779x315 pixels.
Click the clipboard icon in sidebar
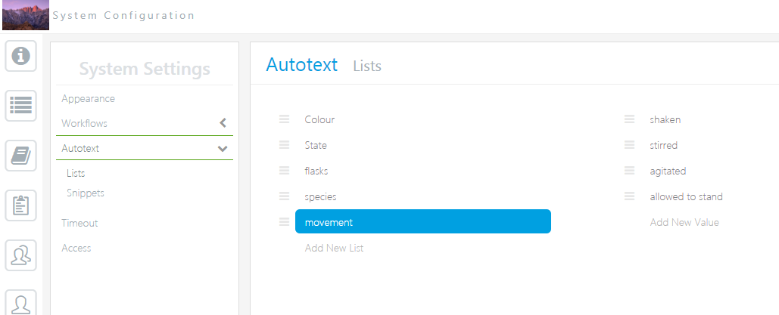pos(21,205)
